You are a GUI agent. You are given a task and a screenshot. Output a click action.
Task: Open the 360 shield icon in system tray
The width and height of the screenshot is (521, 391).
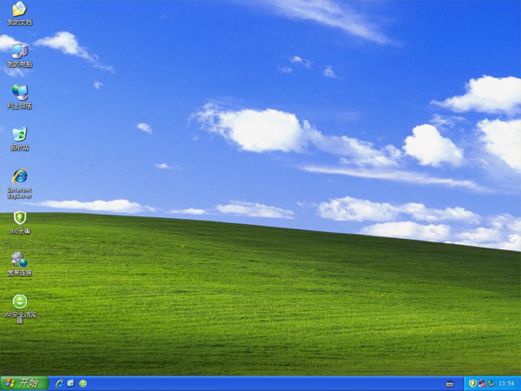(472, 384)
